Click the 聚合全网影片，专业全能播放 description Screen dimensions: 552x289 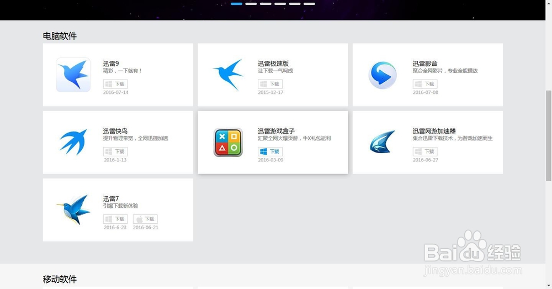coord(445,71)
